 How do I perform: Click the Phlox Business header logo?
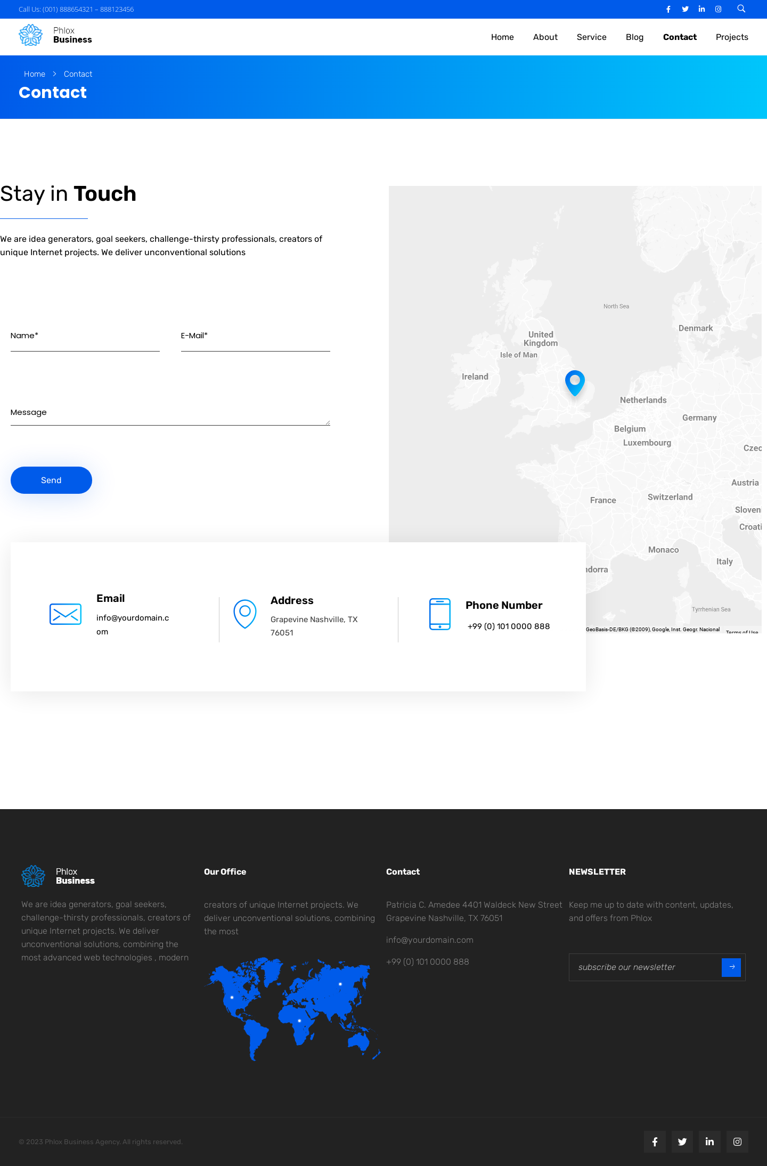coord(55,35)
